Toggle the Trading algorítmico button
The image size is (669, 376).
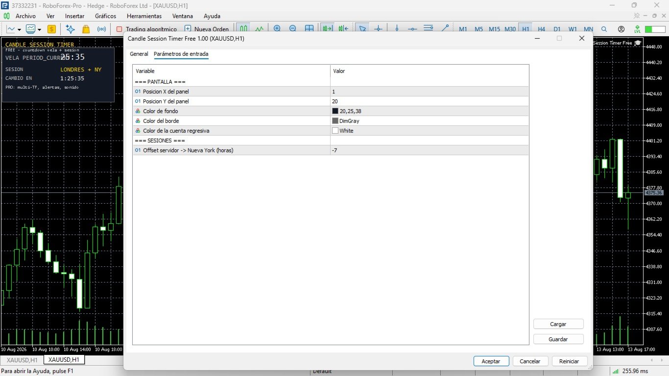pyautogui.click(x=146, y=29)
